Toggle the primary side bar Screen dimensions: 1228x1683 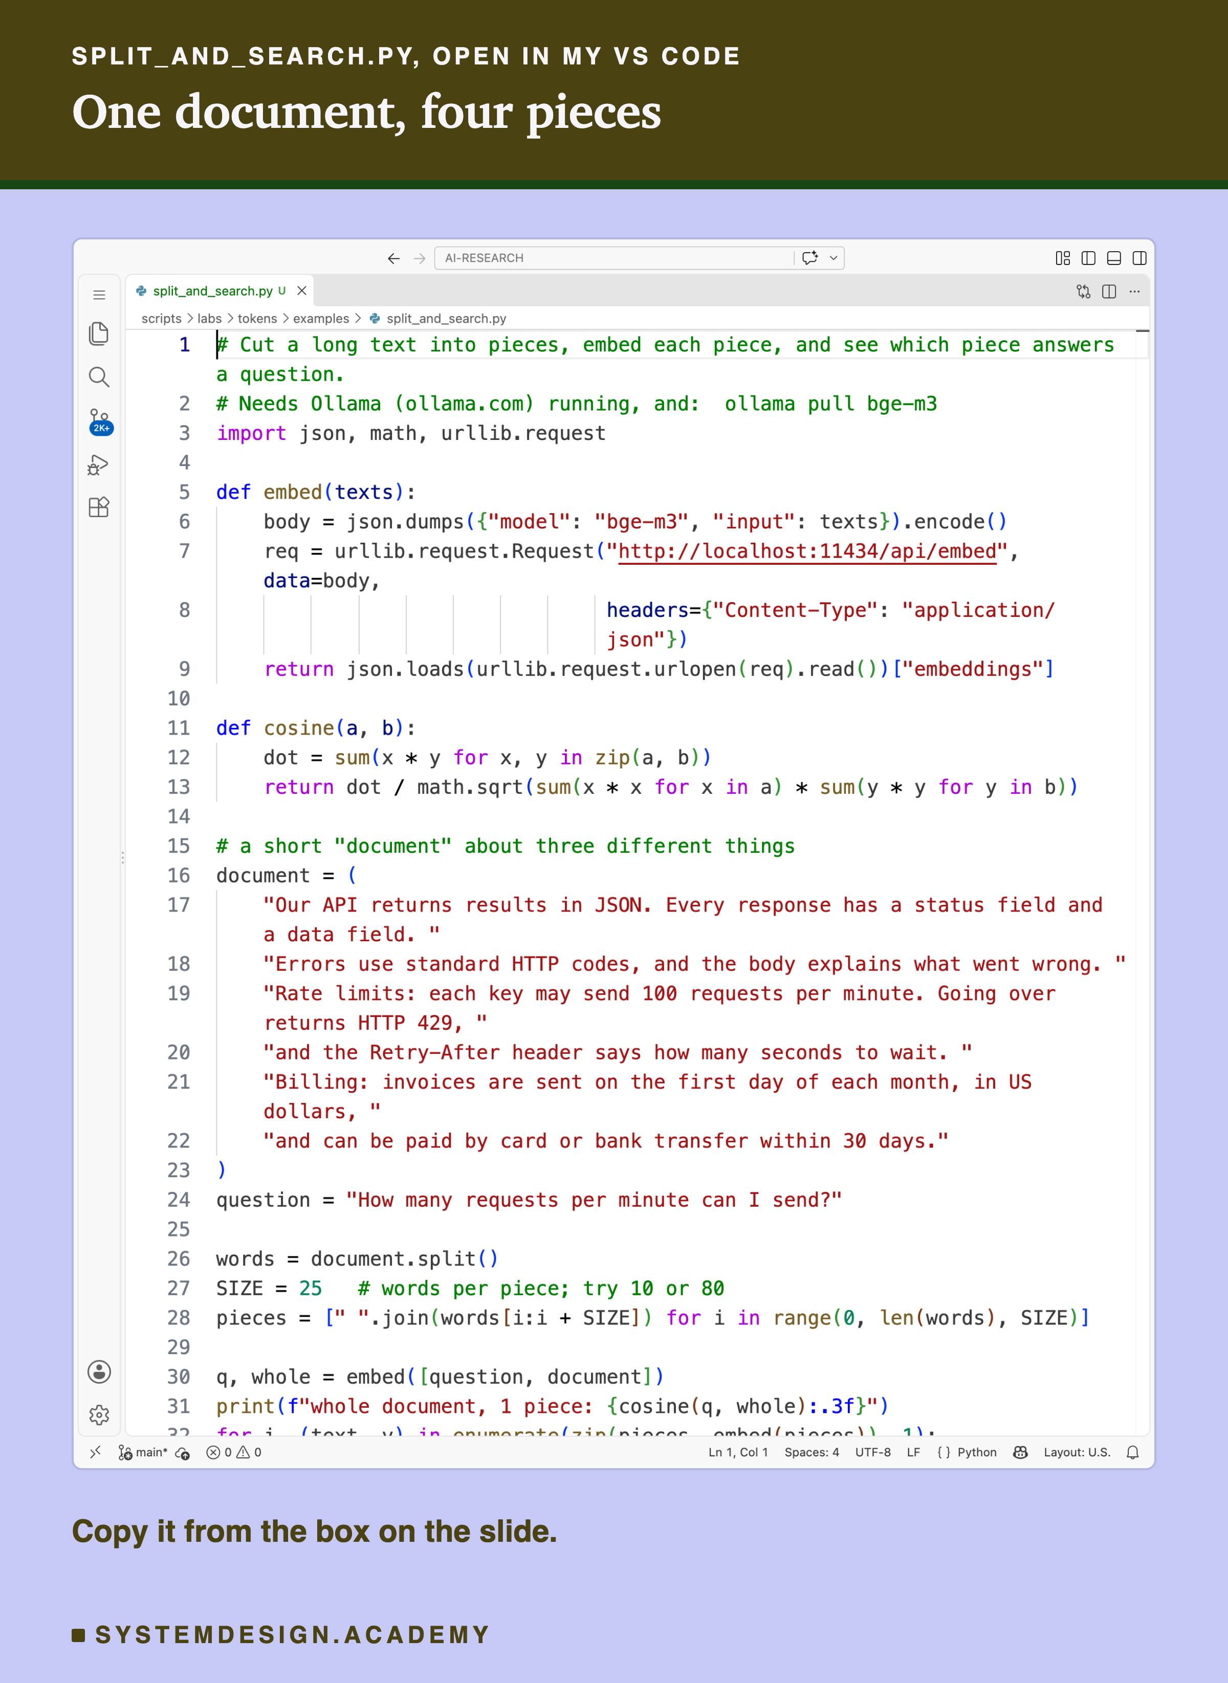[1088, 258]
